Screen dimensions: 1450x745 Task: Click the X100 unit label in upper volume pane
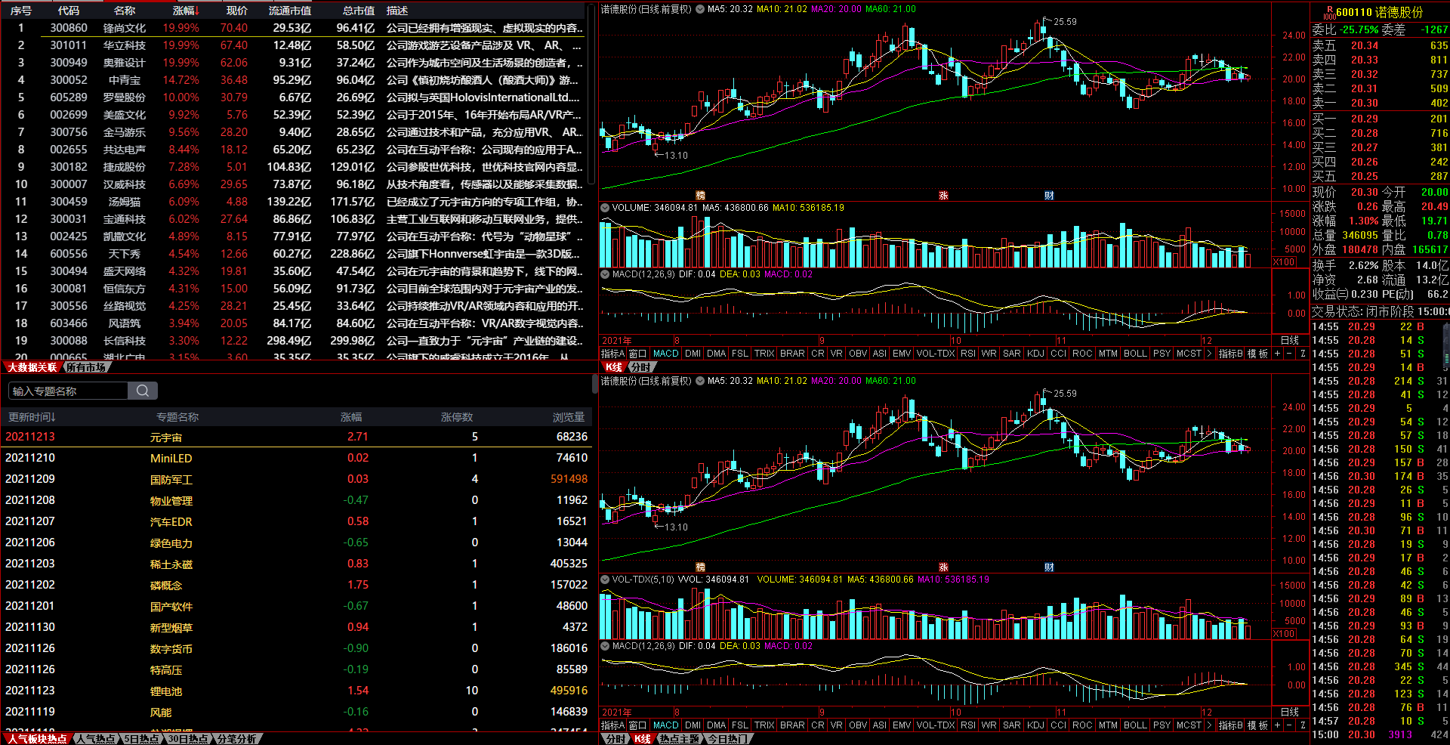(x=1284, y=262)
